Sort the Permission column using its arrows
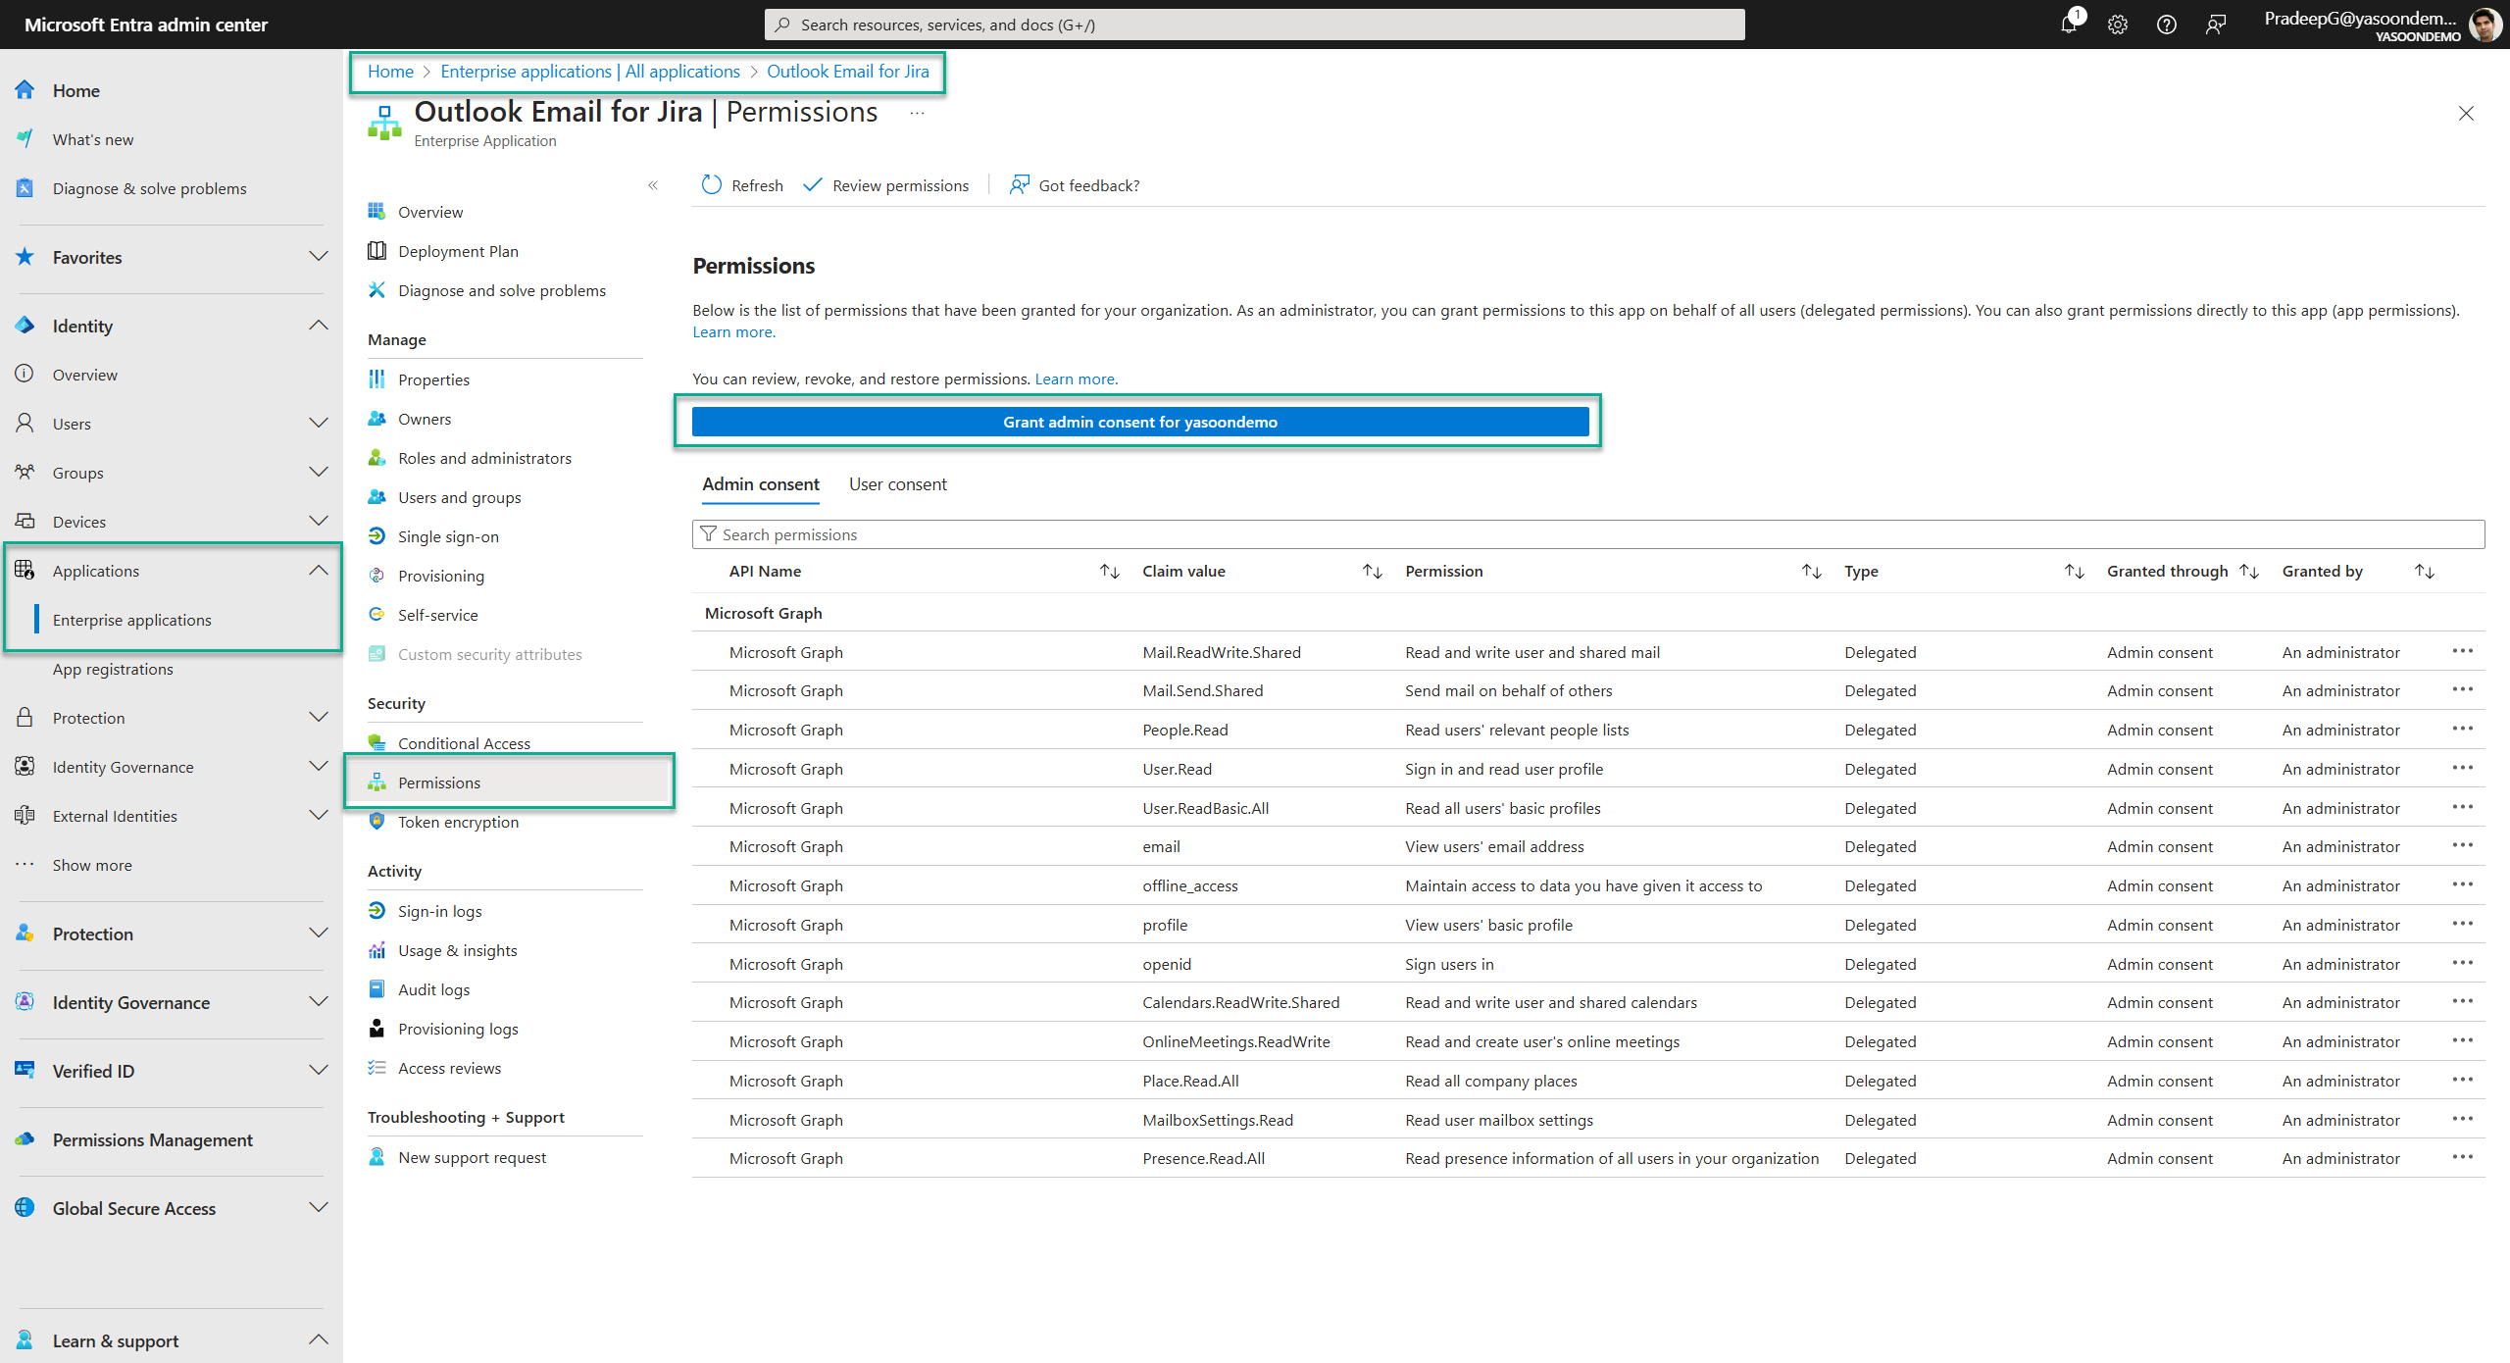 pyautogui.click(x=1811, y=571)
